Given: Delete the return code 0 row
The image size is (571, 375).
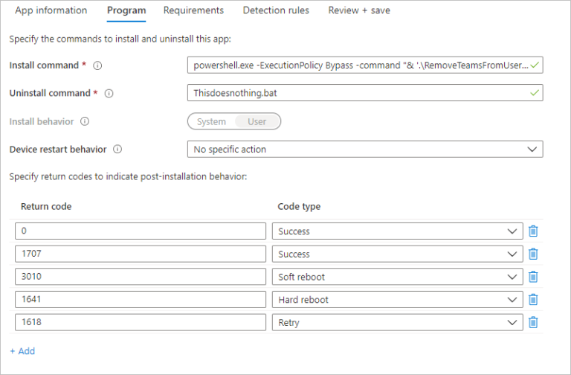Looking at the screenshot, I should click(x=533, y=231).
